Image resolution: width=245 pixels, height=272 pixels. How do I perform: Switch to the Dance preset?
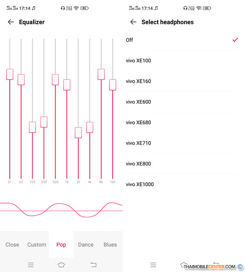(86, 245)
